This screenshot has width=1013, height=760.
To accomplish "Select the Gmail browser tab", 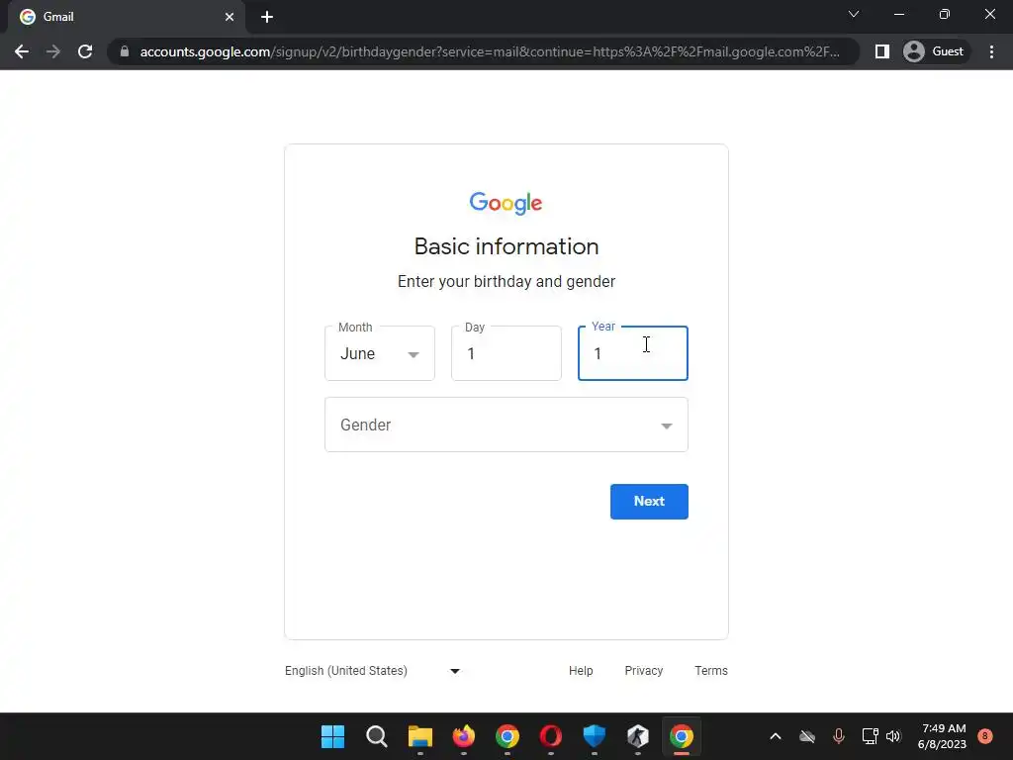I will tap(126, 17).
